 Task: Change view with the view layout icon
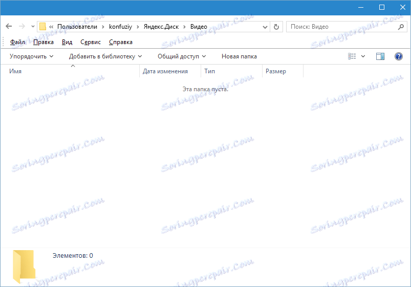[352, 56]
